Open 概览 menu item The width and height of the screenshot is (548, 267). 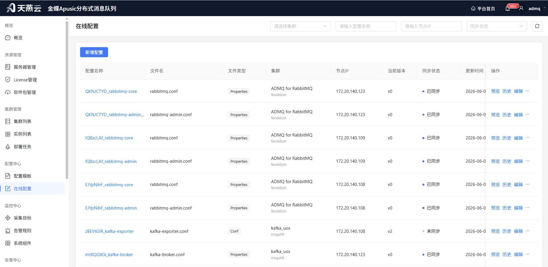pos(32,38)
